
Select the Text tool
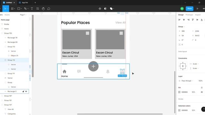coord(32,9)
